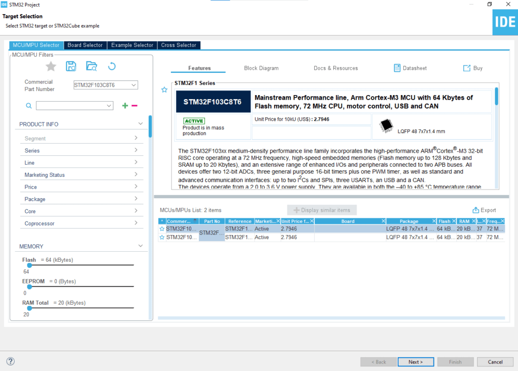Sort the list by the Reference column header
This screenshot has height=371, width=518.
(x=239, y=221)
